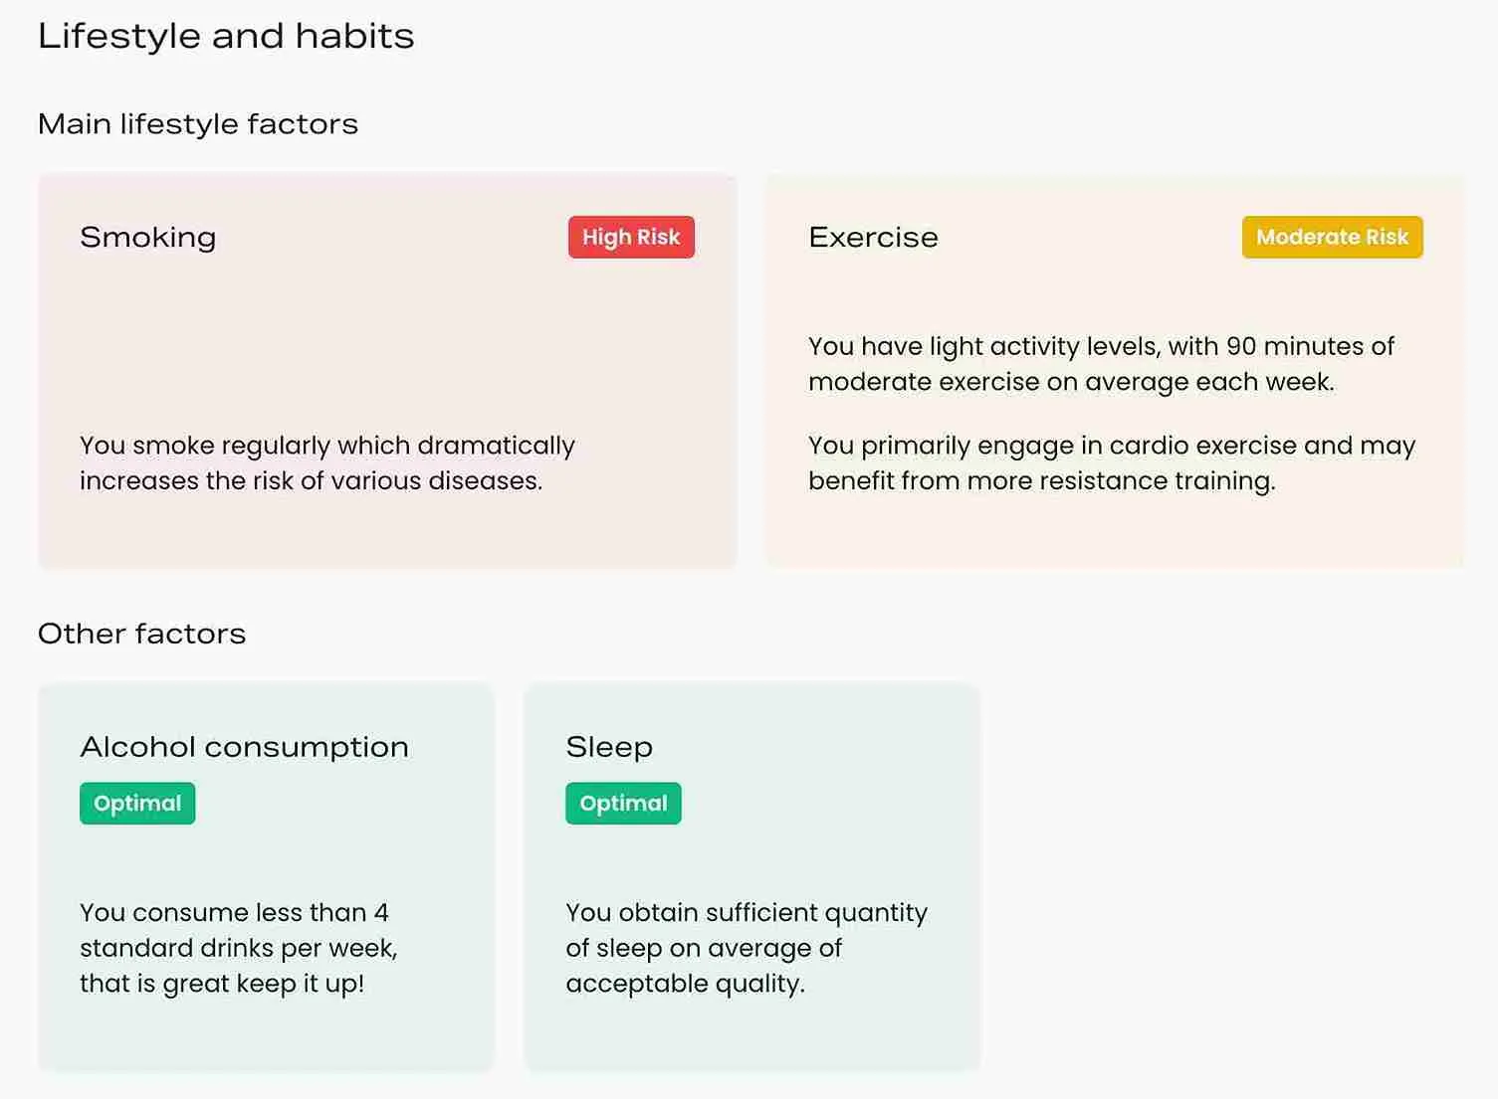The height and width of the screenshot is (1099, 1498).
Task: Click the Alcohol consumption title text
Action: coord(244,747)
